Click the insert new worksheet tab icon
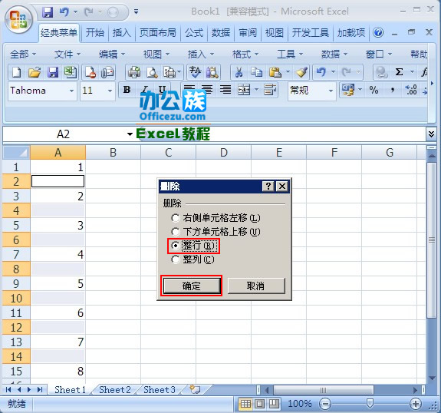 pos(195,390)
